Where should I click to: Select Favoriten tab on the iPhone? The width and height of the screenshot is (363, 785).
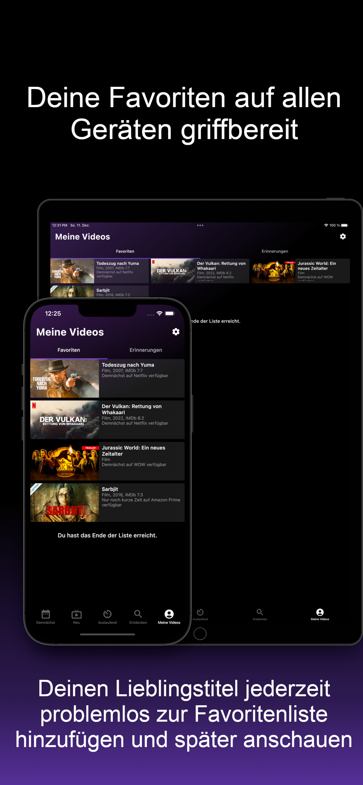pyautogui.click(x=69, y=350)
